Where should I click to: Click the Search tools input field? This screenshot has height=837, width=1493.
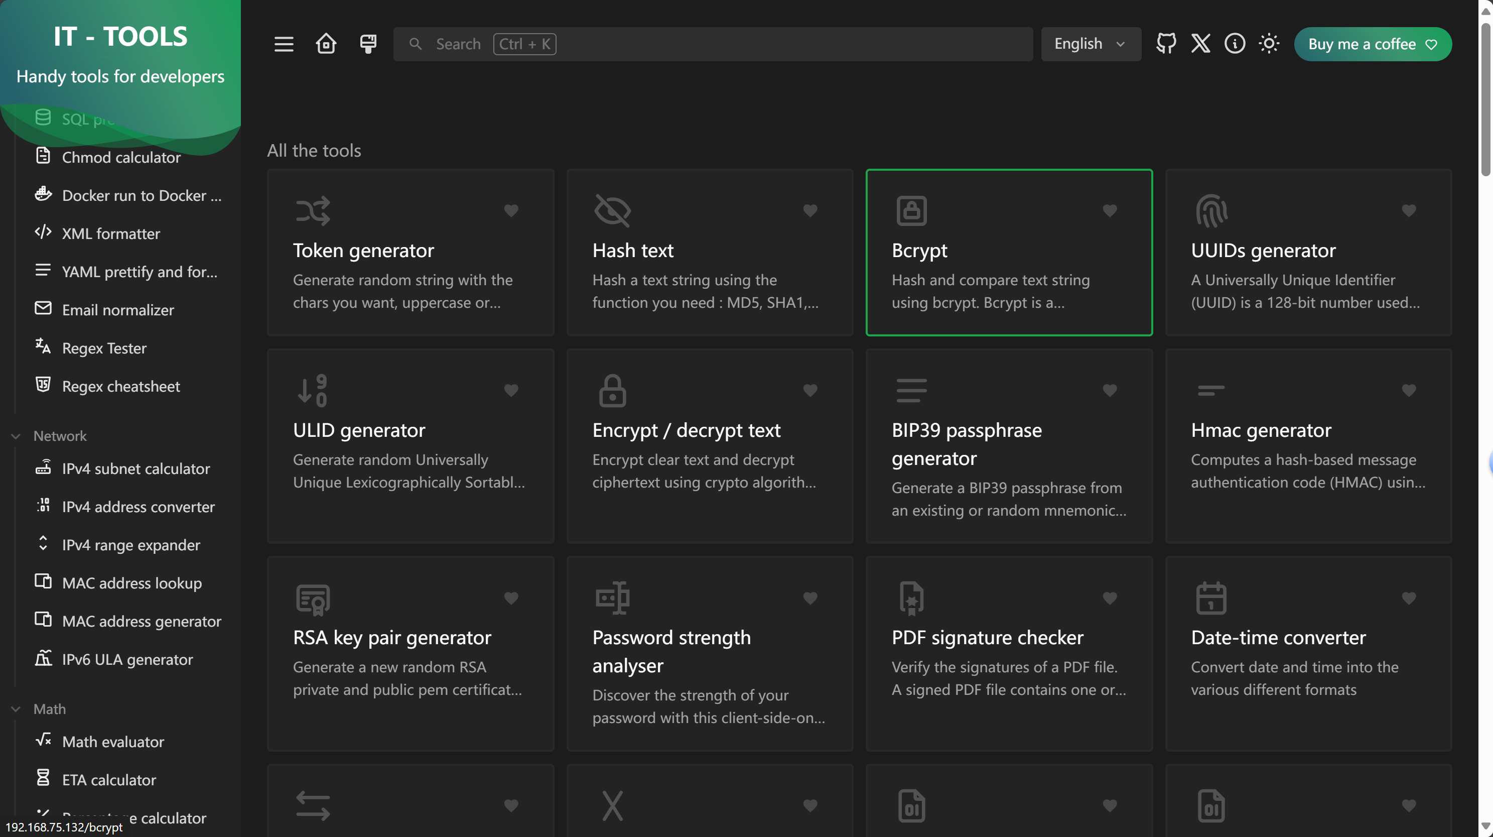pos(712,44)
